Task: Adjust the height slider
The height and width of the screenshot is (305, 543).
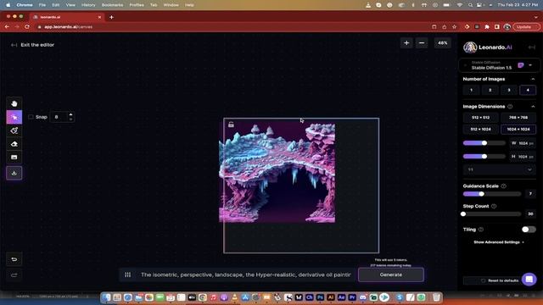Action: point(484,157)
